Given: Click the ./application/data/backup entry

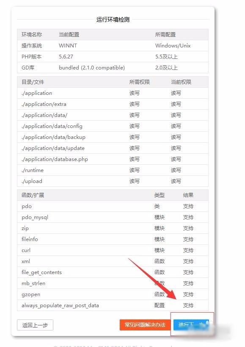Looking at the screenshot, I should tap(53, 137).
